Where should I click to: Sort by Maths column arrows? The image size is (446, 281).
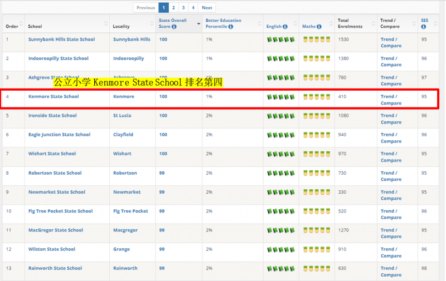[331, 23]
